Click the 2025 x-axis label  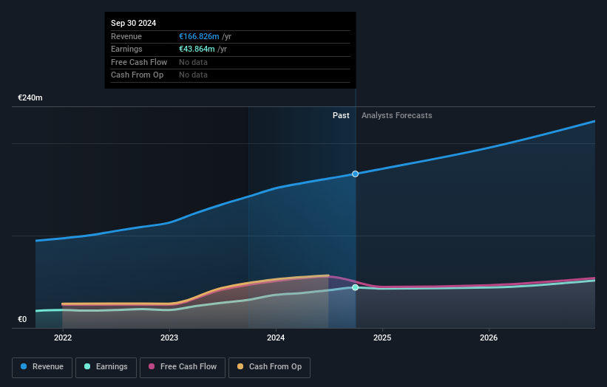point(382,338)
